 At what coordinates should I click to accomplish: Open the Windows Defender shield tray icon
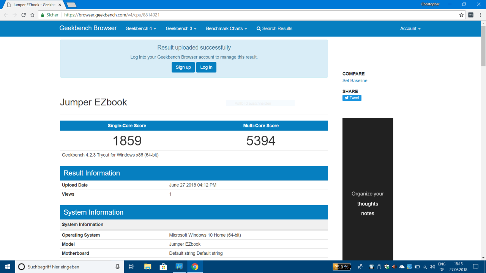click(x=387, y=267)
